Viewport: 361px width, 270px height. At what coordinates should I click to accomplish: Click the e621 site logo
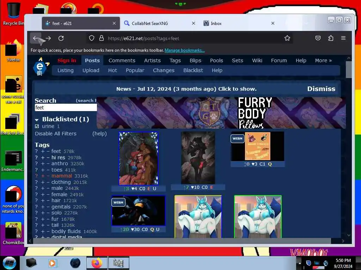click(x=40, y=66)
